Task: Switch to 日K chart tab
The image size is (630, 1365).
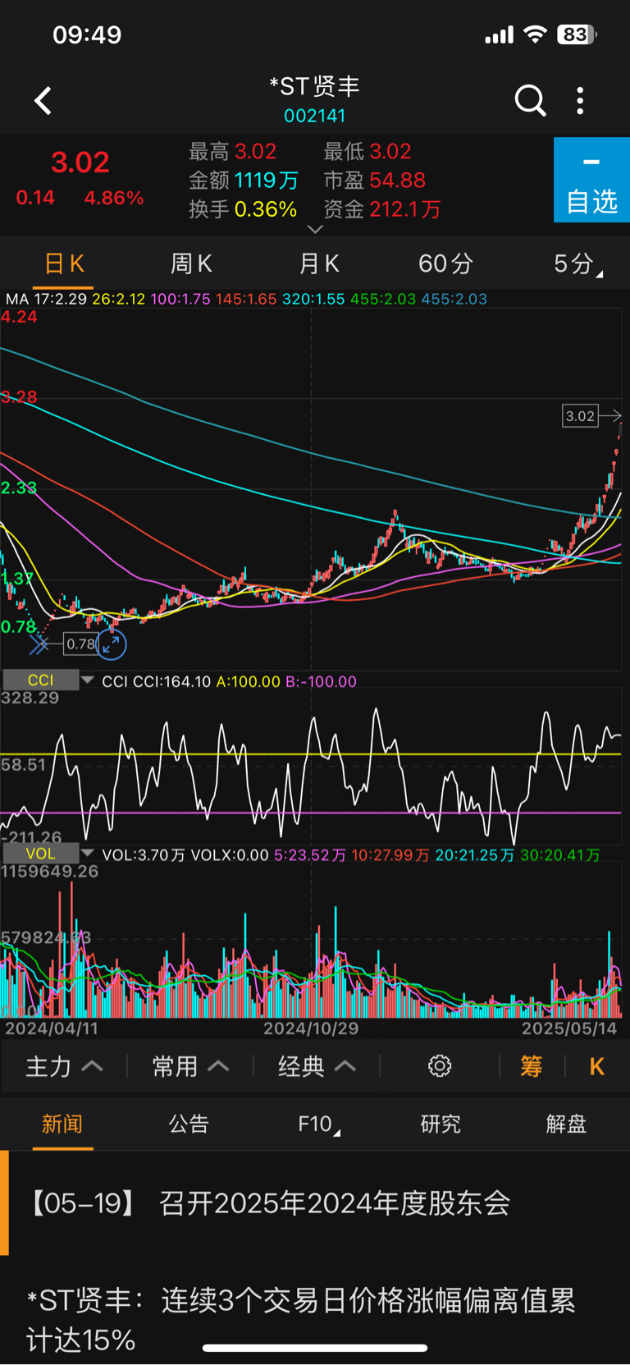Action: click(x=63, y=263)
